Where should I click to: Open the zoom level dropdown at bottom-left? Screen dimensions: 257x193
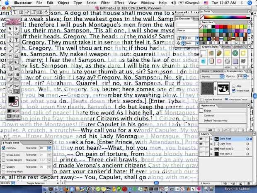13,183
